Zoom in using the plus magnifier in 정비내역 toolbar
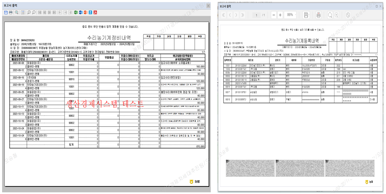The height and width of the screenshot is (194, 386). (29, 12)
